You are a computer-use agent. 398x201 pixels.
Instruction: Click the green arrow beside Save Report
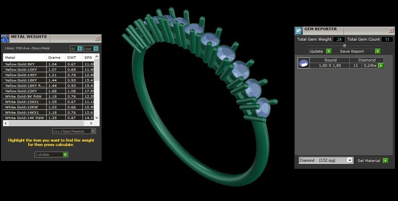point(378,51)
